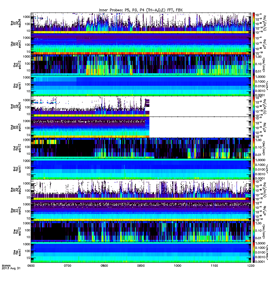Click the color bar beside the fff edc34 panel

254,190
